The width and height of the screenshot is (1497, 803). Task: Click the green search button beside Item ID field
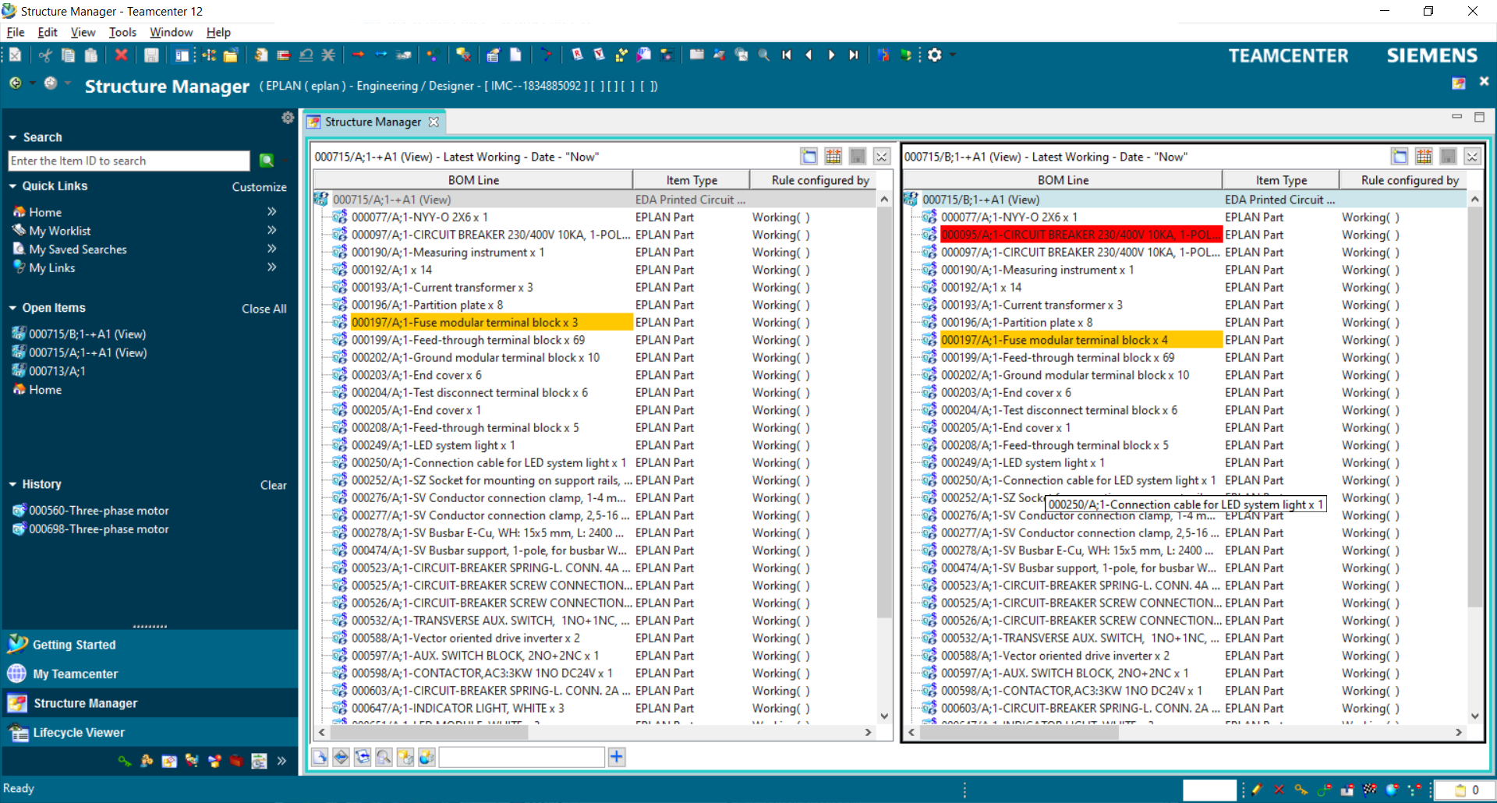pyautogui.click(x=267, y=161)
